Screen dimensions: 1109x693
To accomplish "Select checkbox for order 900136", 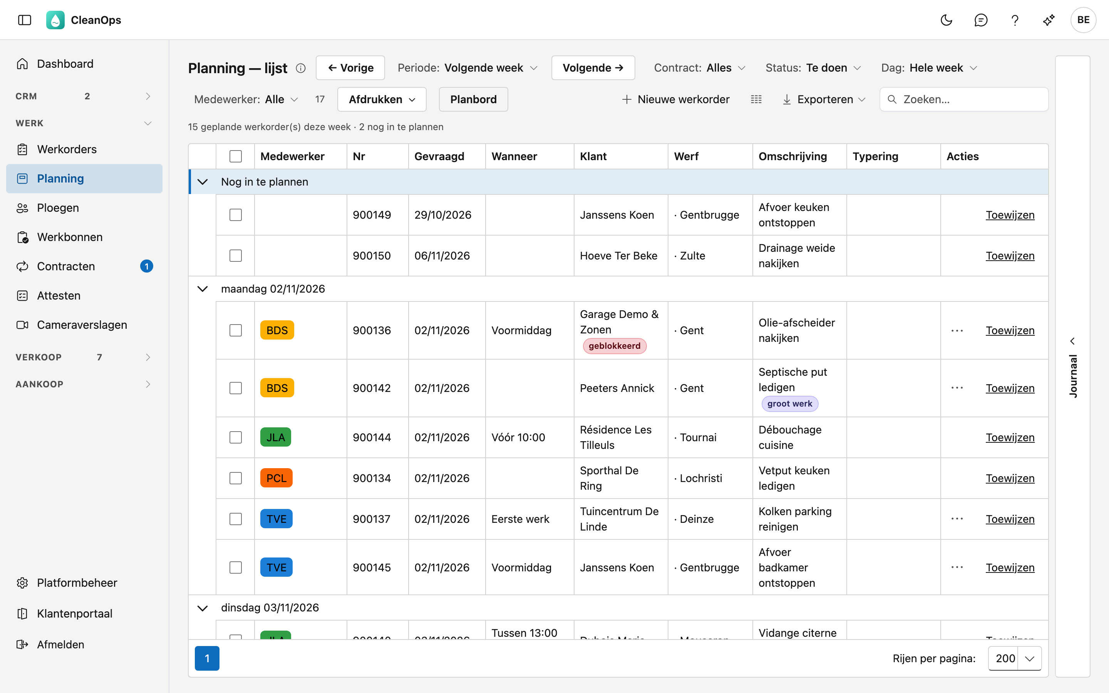I will (x=236, y=330).
